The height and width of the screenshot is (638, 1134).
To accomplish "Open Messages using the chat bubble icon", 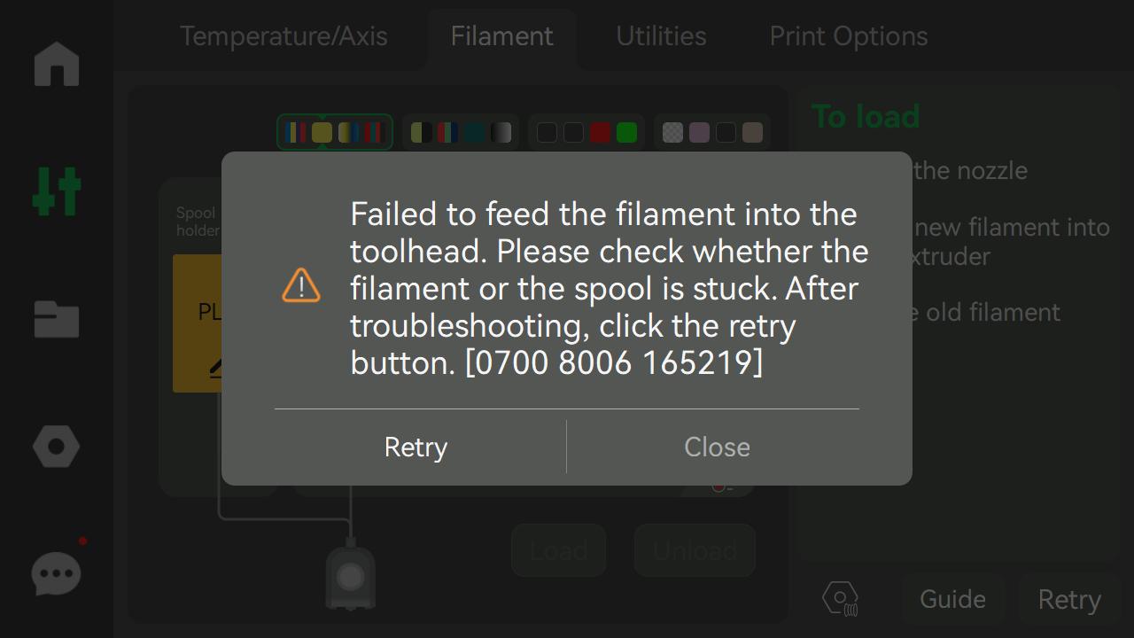I will 56,573.
